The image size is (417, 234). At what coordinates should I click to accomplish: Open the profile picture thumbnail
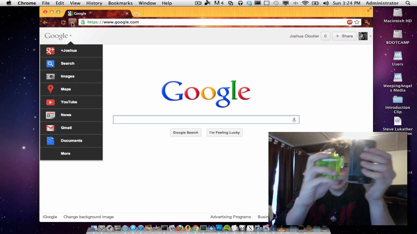(363, 36)
